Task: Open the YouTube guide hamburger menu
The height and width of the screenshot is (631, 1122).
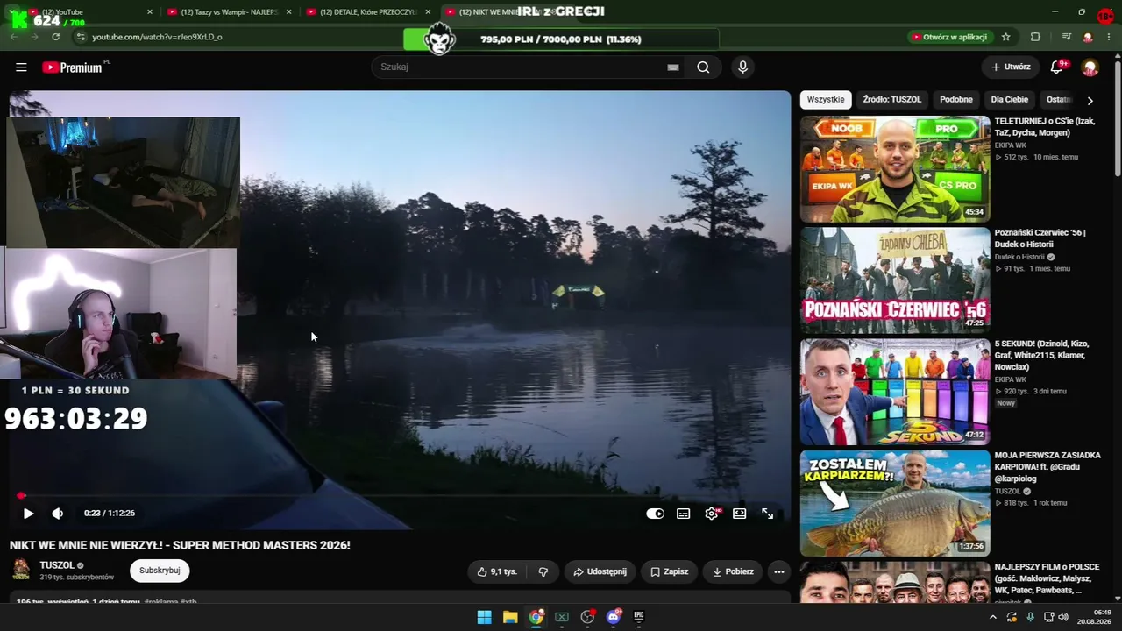Action: (x=21, y=67)
